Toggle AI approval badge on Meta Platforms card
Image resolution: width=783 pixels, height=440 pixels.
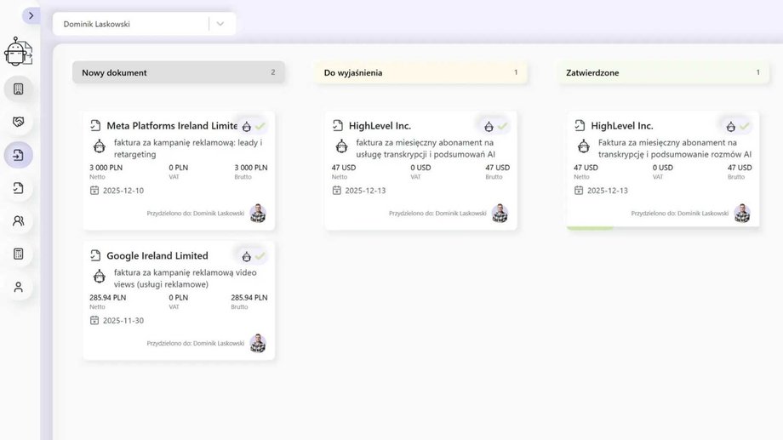pyautogui.click(x=253, y=126)
